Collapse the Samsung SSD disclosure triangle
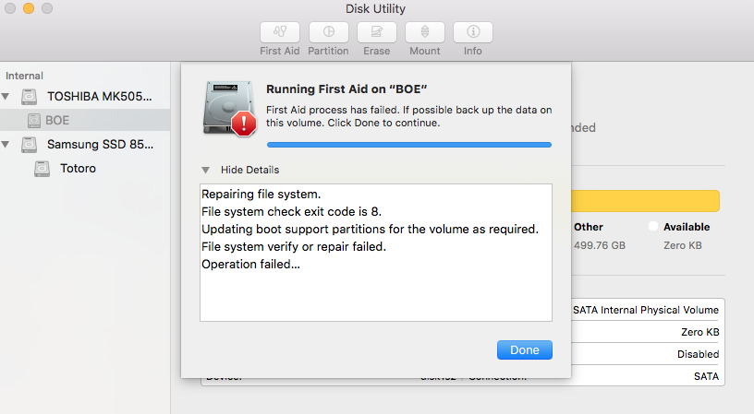754x414 pixels. (7, 145)
